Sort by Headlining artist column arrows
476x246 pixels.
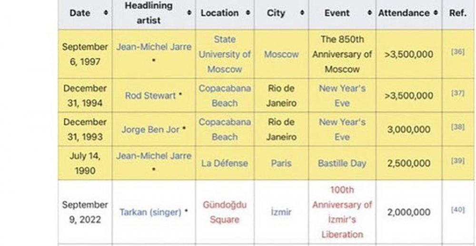[x=189, y=12]
